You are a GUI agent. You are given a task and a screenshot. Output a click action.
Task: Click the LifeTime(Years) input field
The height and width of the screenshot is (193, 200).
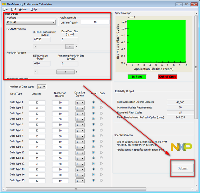click(95, 22)
